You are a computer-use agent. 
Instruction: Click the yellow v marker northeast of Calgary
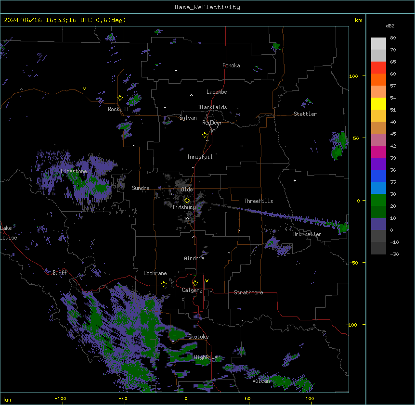[207, 281]
